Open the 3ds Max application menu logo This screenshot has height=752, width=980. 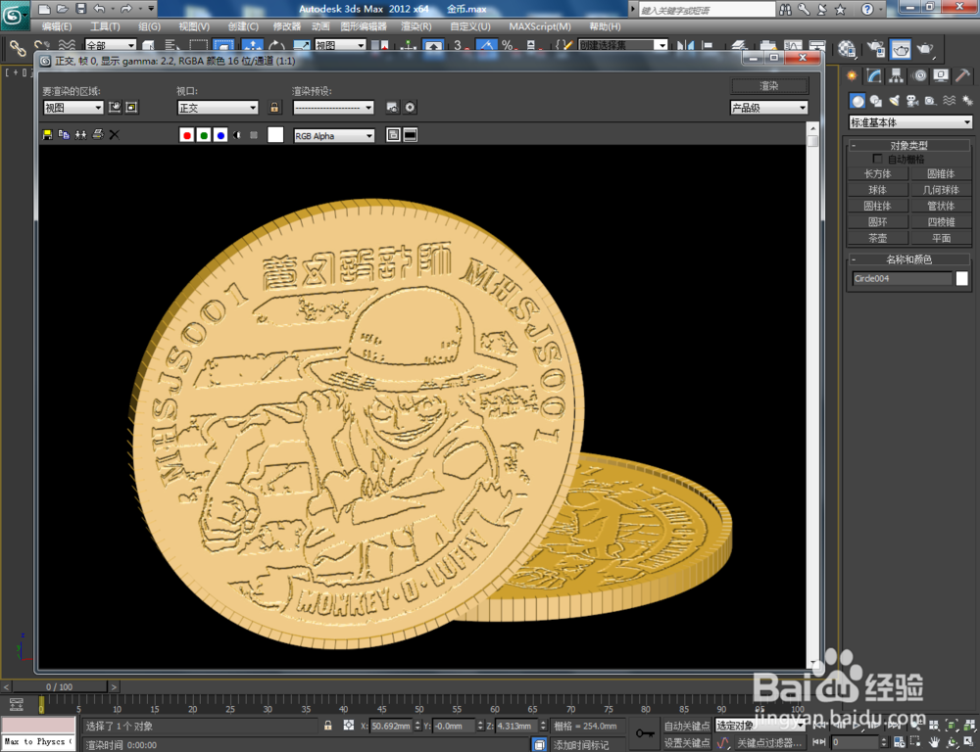pyautogui.click(x=15, y=15)
